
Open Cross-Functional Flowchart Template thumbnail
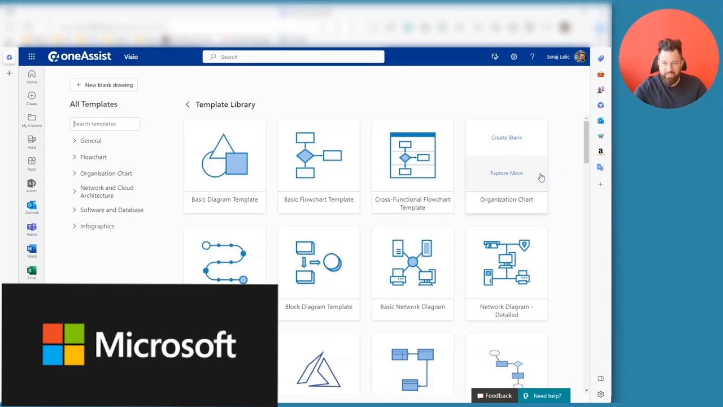tap(413, 155)
